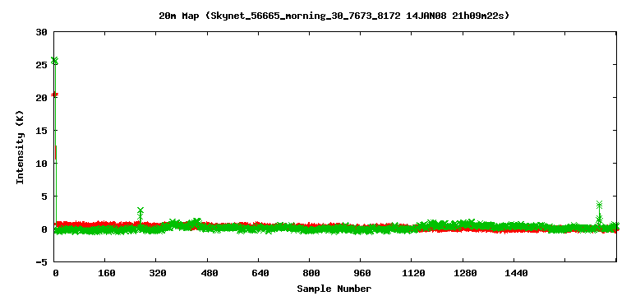Click the green peak marker near 25 K
The width and height of the screenshot is (631, 296).
(54, 61)
